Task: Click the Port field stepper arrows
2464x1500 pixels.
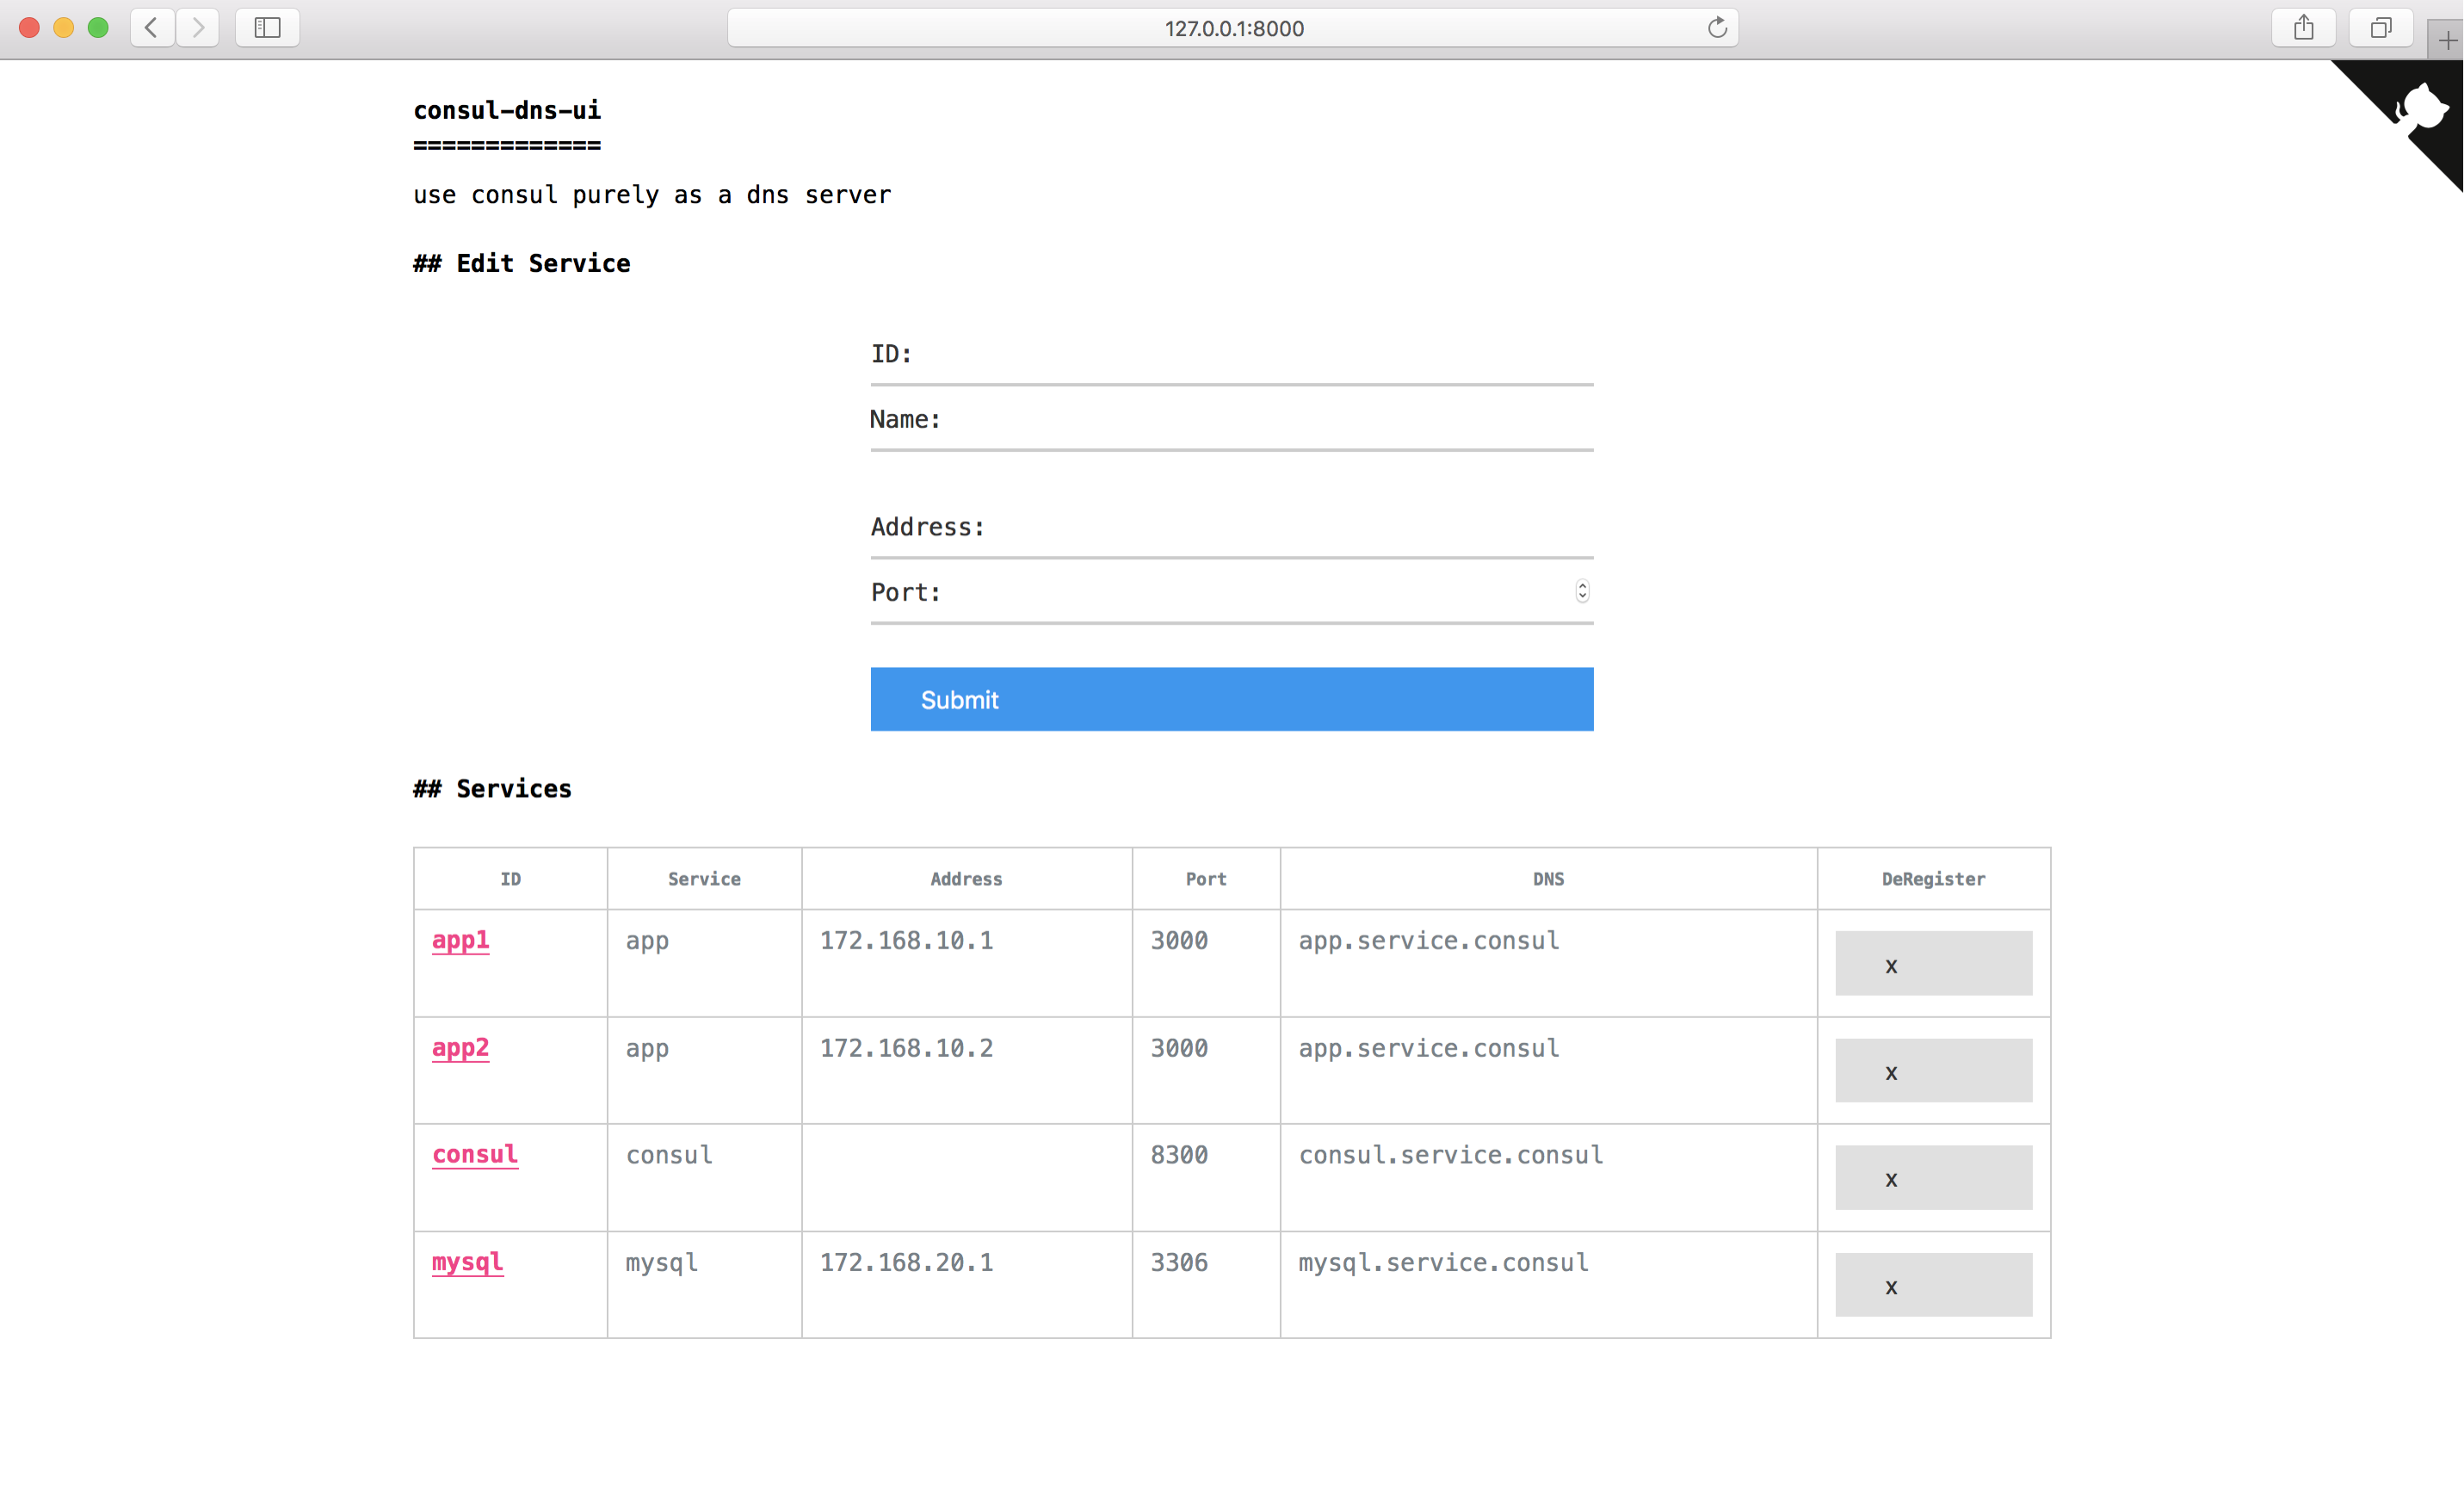Action: (x=1581, y=592)
